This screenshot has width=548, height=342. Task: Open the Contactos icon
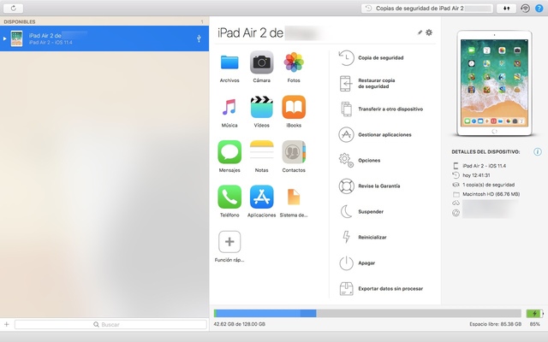[x=294, y=152]
